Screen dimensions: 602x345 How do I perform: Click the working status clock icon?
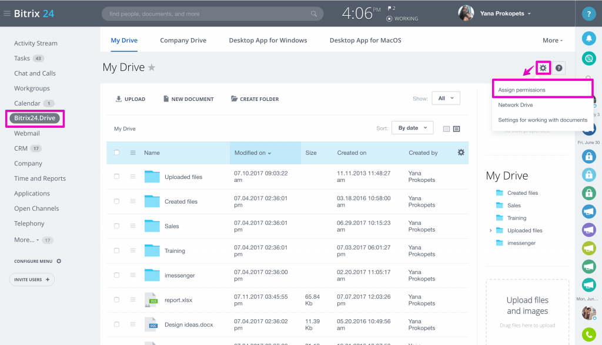389,18
